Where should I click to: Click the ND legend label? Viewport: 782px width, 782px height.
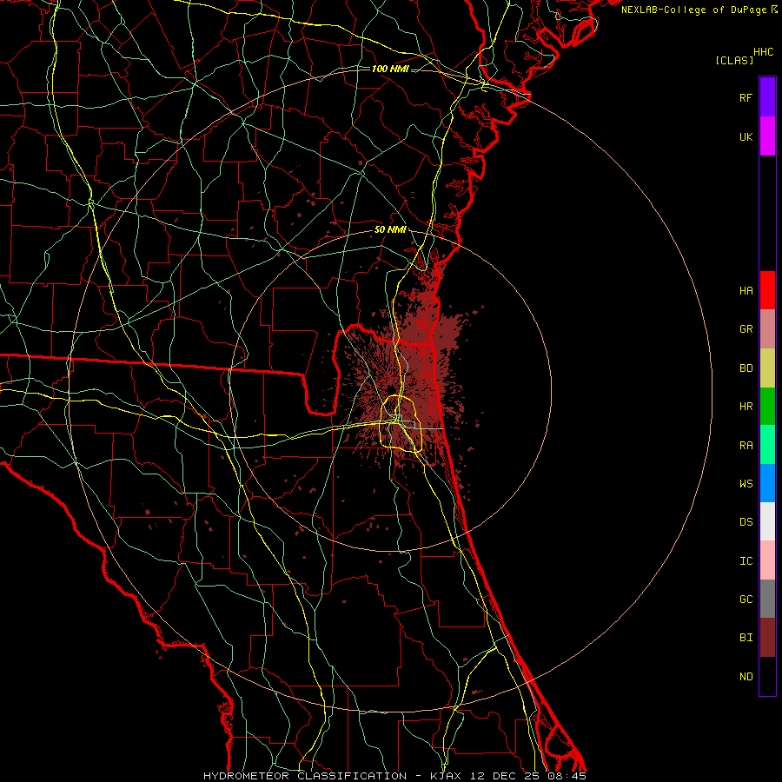click(x=746, y=677)
